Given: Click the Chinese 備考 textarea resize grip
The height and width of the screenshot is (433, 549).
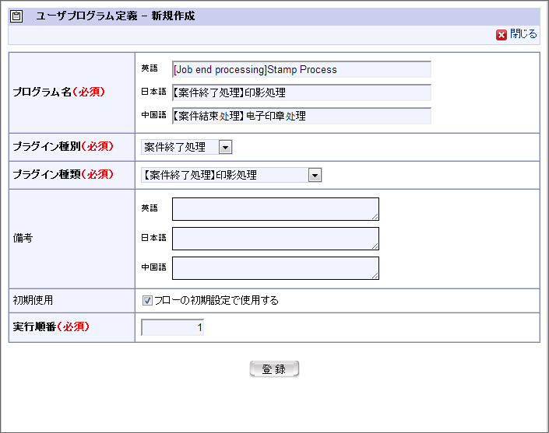Looking at the screenshot, I should coord(375,275).
